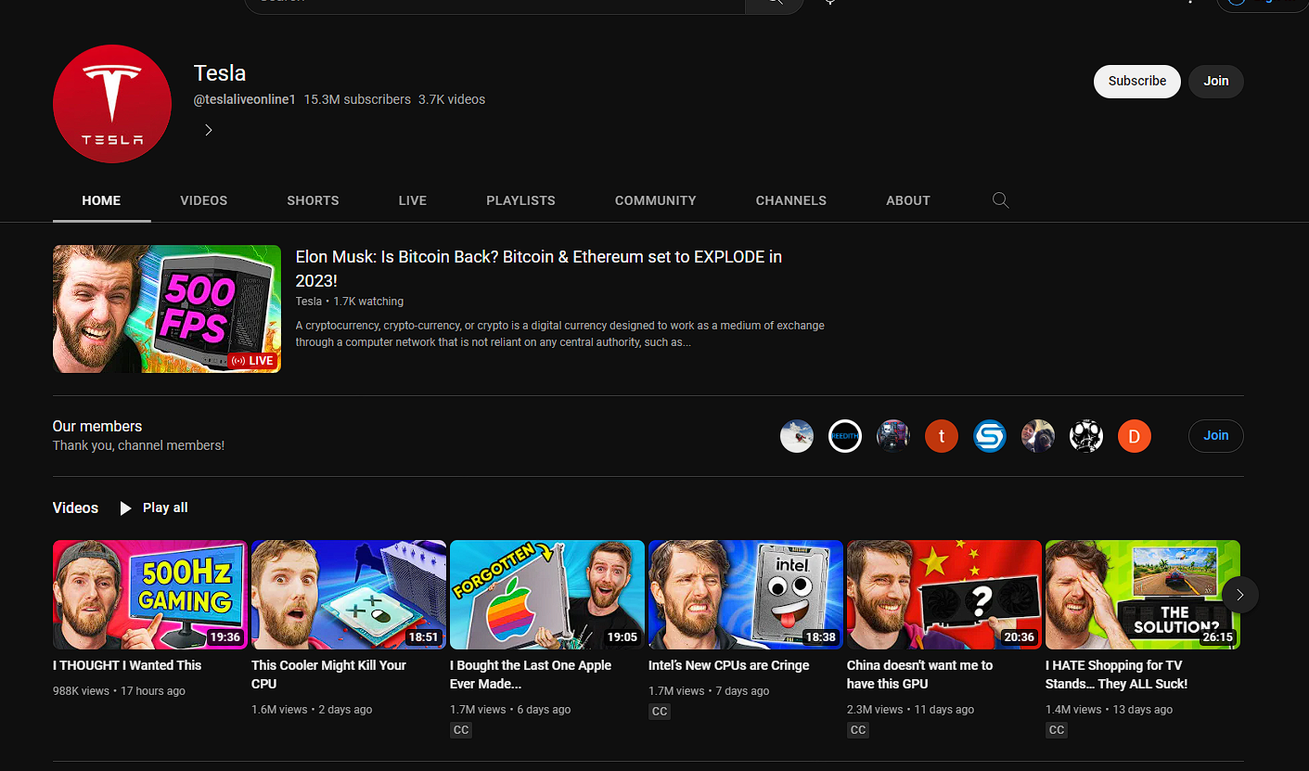The width and height of the screenshot is (1309, 771).
Task: Click the '@teslaliveonline1' channel handle
Action: coord(245,99)
